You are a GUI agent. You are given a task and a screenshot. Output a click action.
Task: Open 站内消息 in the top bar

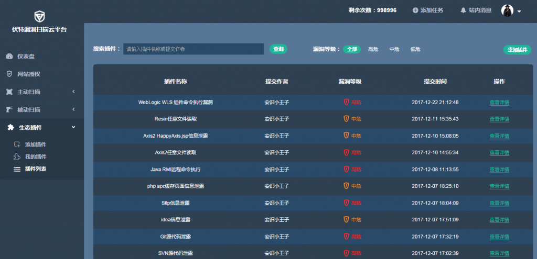(x=480, y=10)
